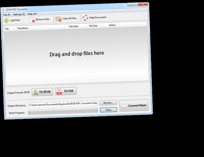Open the Help (H) menu

pyautogui.click(x=32, y=14)
